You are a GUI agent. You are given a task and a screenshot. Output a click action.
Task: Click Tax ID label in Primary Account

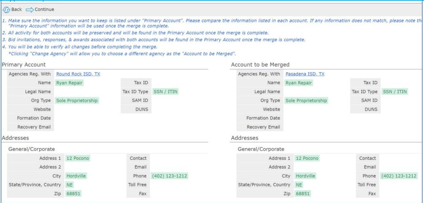pyautogui.click(x=141, y=83)
